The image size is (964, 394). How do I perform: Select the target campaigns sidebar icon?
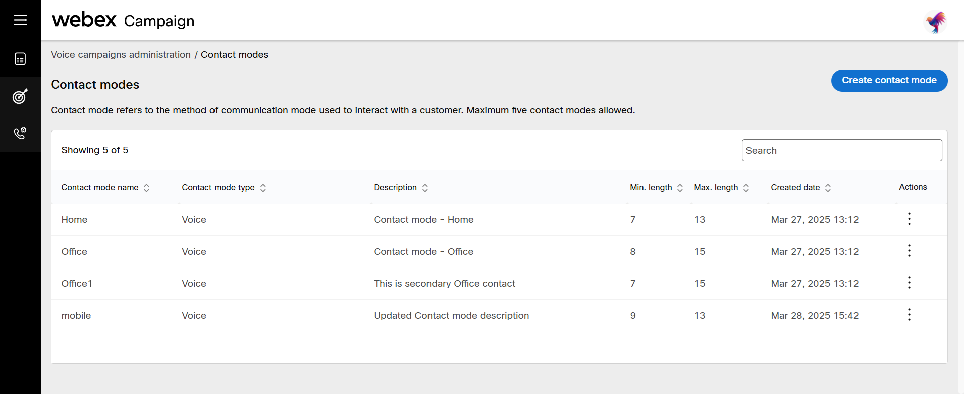click(x=20, y=96)
